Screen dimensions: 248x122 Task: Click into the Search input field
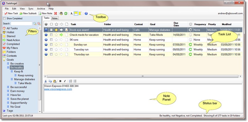tap(22, 24)
